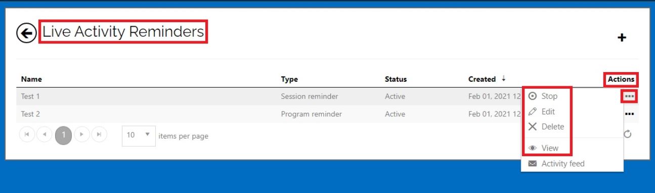Image resolution: width=655 pixels, height=193 pixels.
Task: Jump to the last page of results
Action: [x=100, y=135]
